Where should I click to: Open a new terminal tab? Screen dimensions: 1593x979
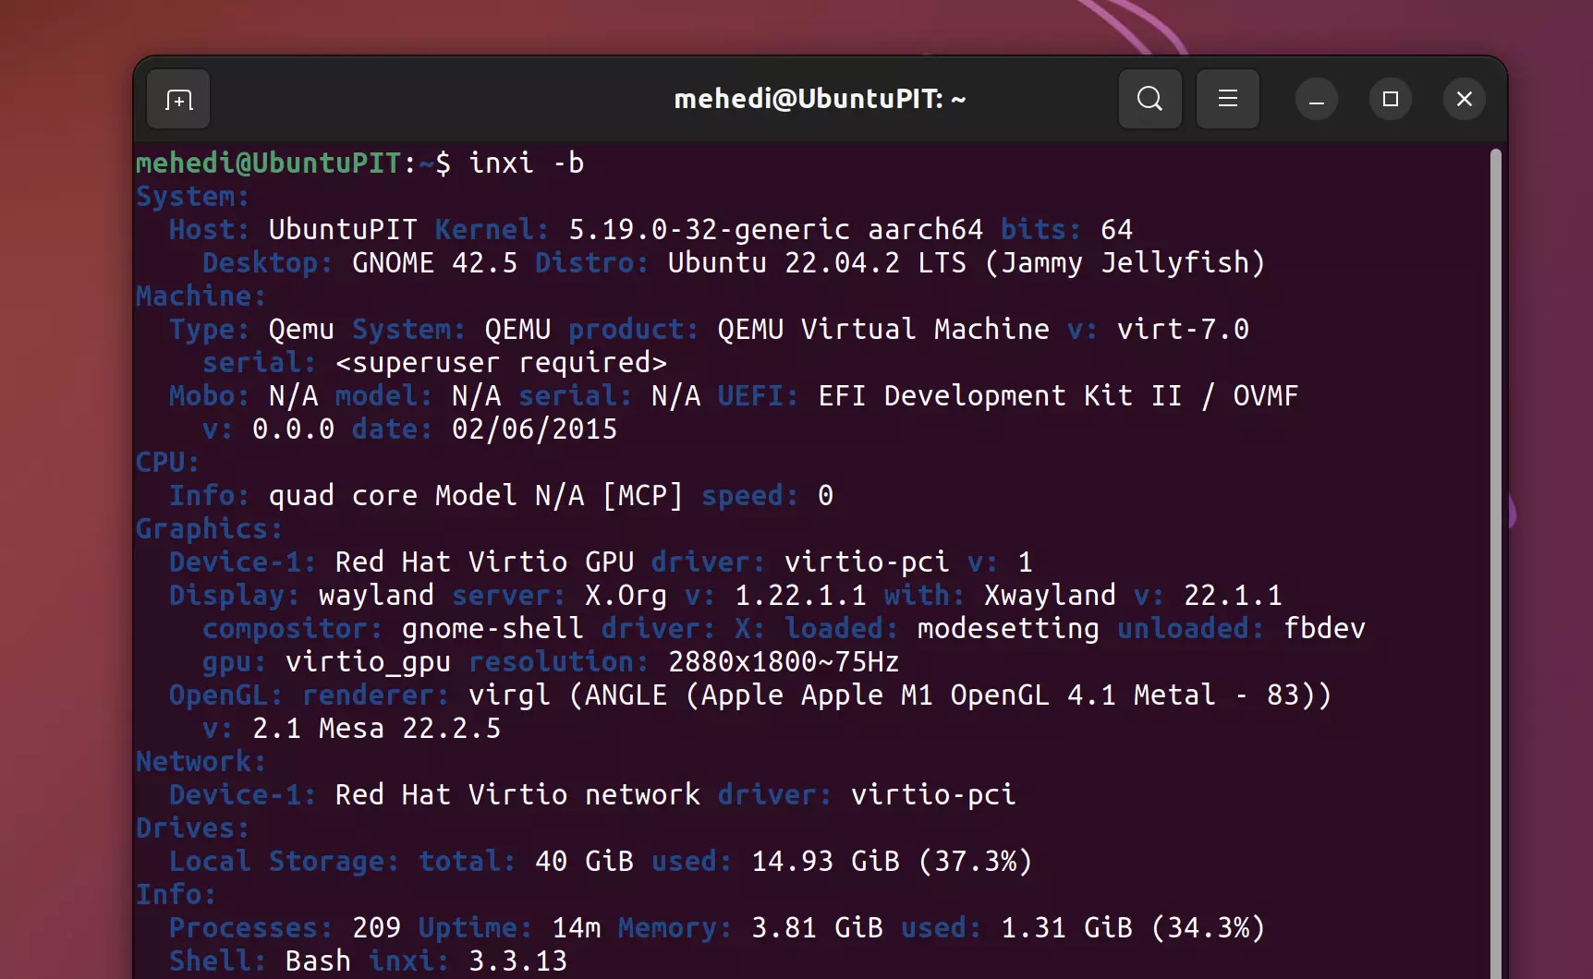178,99
